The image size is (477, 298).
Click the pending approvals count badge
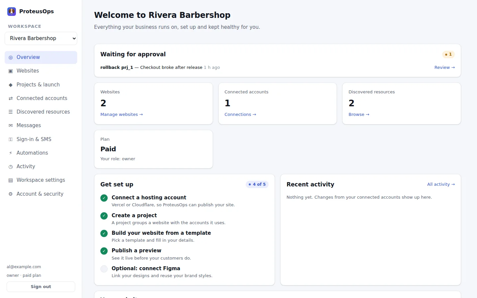(x=448, y=54)
